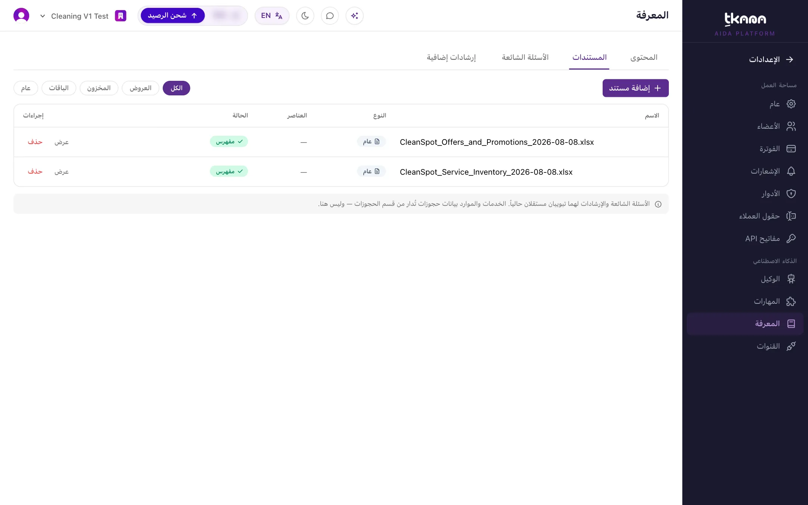Open الفوترة billing in sidebar

tap(745, 149)
